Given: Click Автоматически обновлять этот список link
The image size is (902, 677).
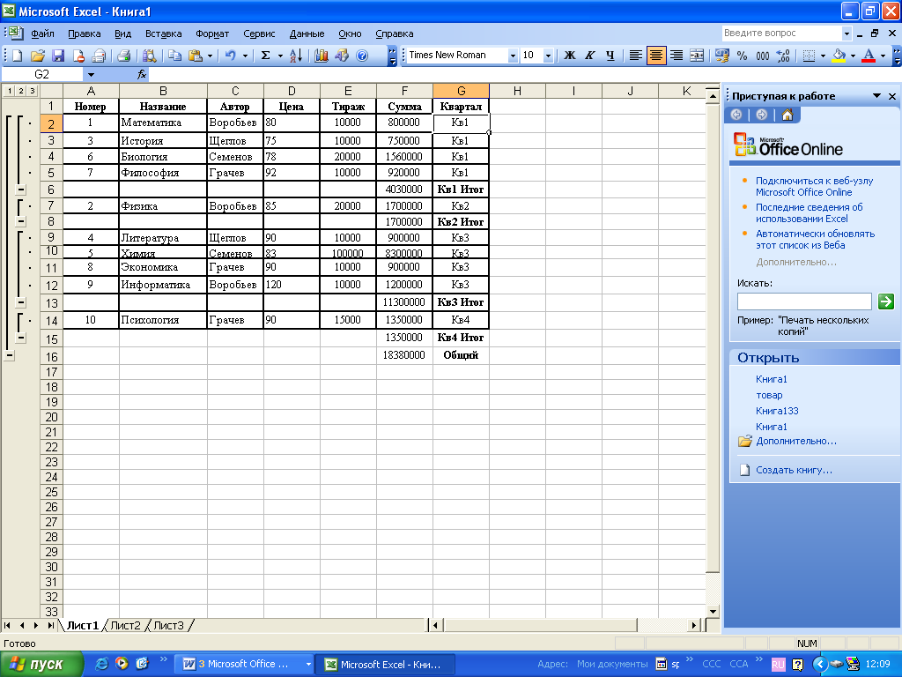Looking at the screenshot, I should point(815,240).
